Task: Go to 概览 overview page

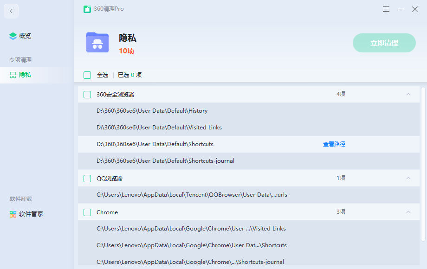Action: (x=25, y=36)
